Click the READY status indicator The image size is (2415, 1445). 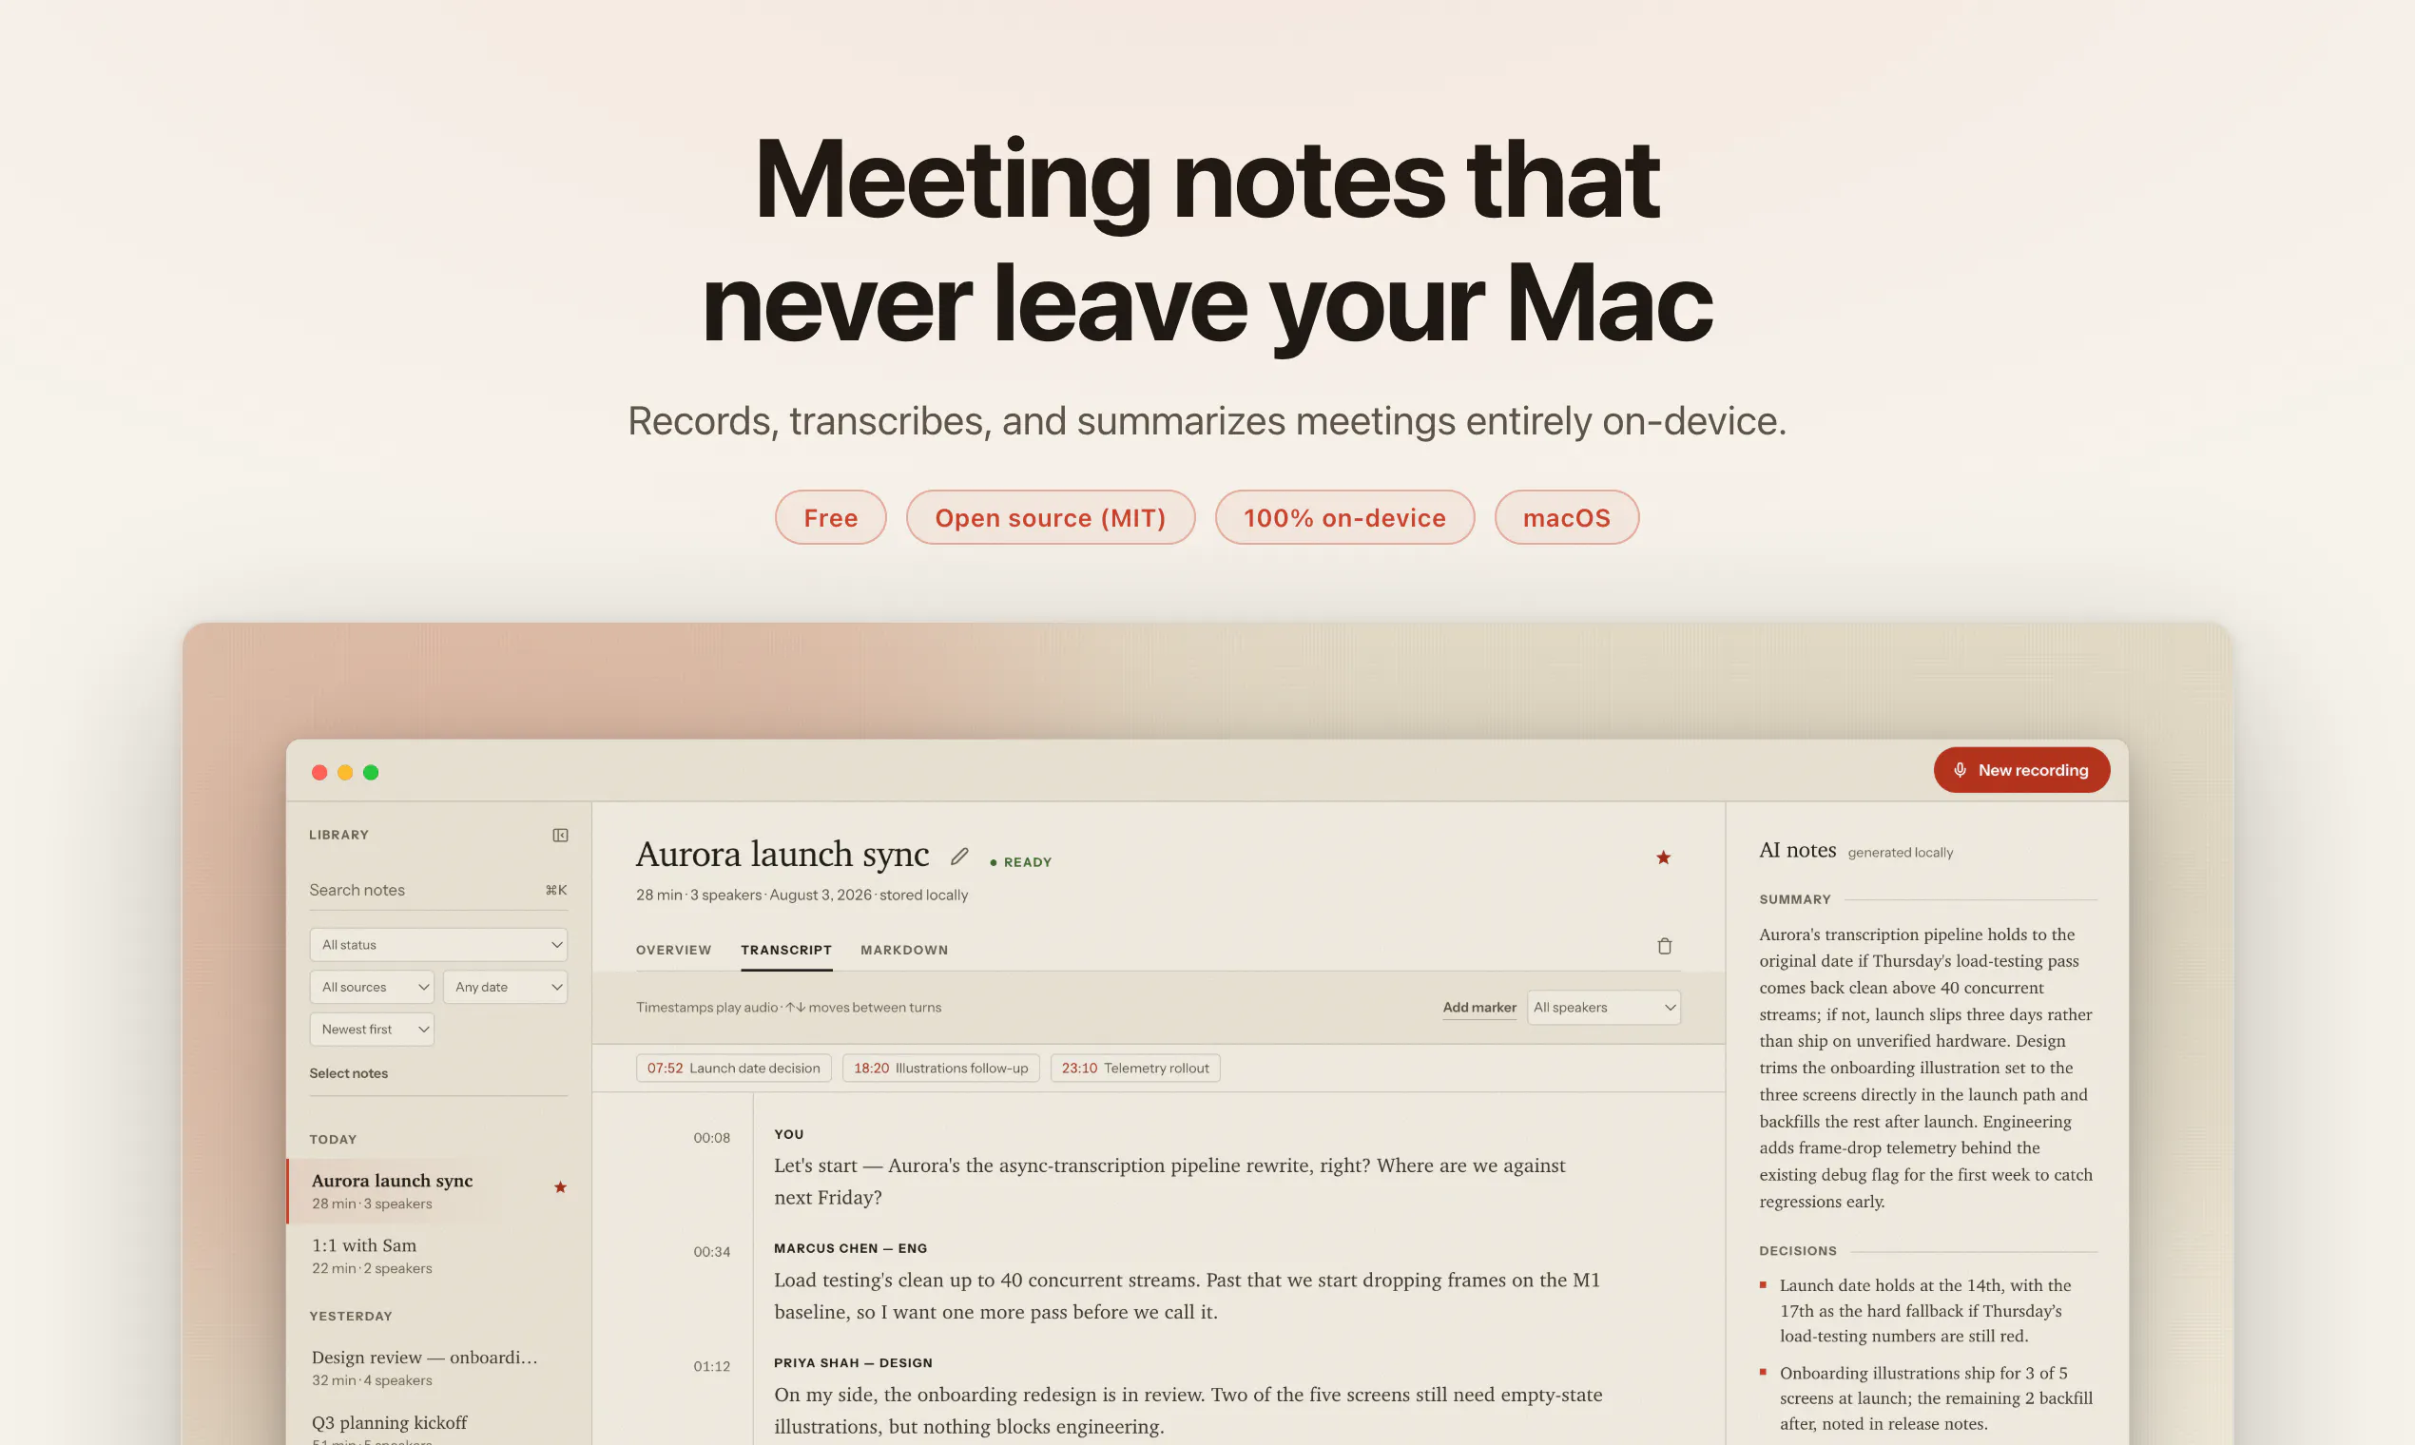(x=1020, y=861)
